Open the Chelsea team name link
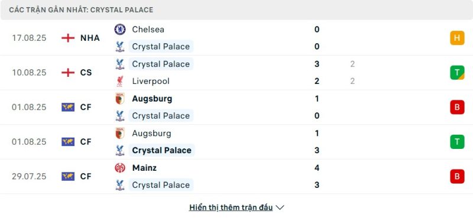 tap(148, 29)
